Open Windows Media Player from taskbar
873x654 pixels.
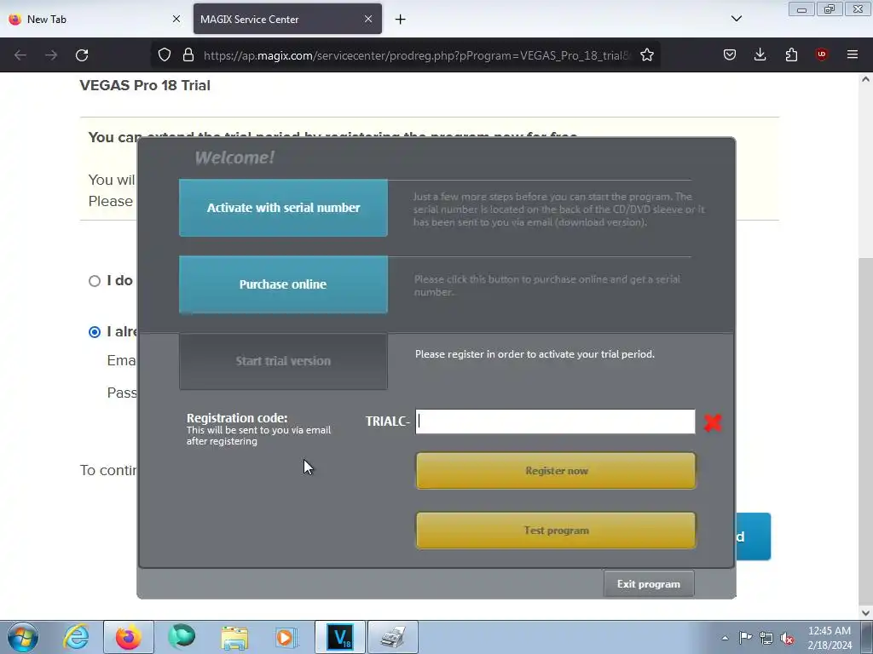point(287,637)
